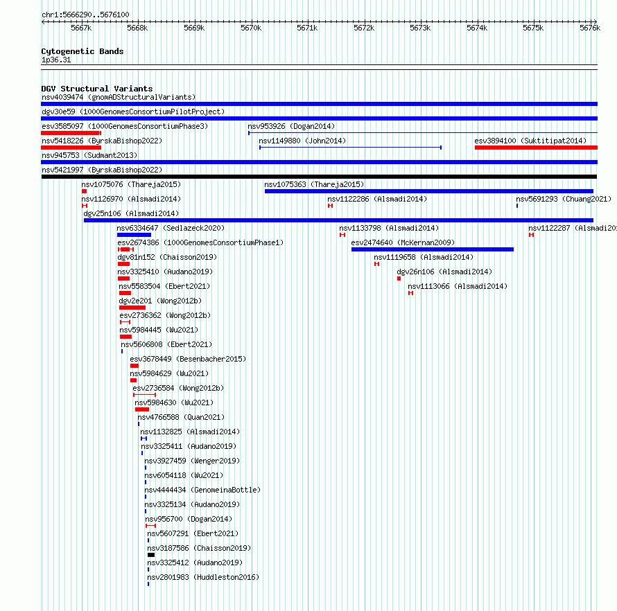Image resolution: width=617 pixels, height=611 pixels.
Task: Select dgv2e201 (Wong2012b) label
Action: pos(160,301)
